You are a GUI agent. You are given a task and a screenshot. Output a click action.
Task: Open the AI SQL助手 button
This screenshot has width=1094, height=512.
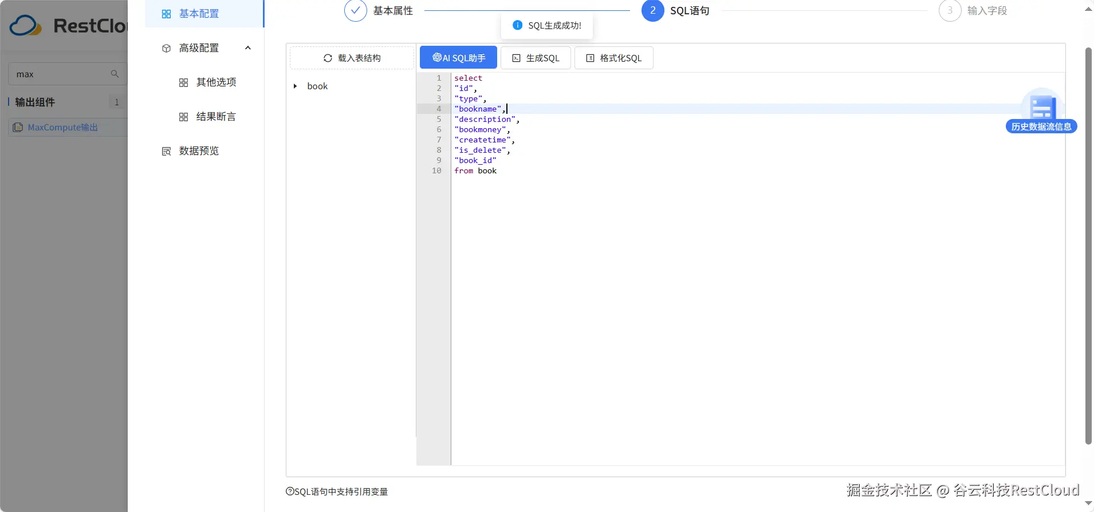[458, 58]
